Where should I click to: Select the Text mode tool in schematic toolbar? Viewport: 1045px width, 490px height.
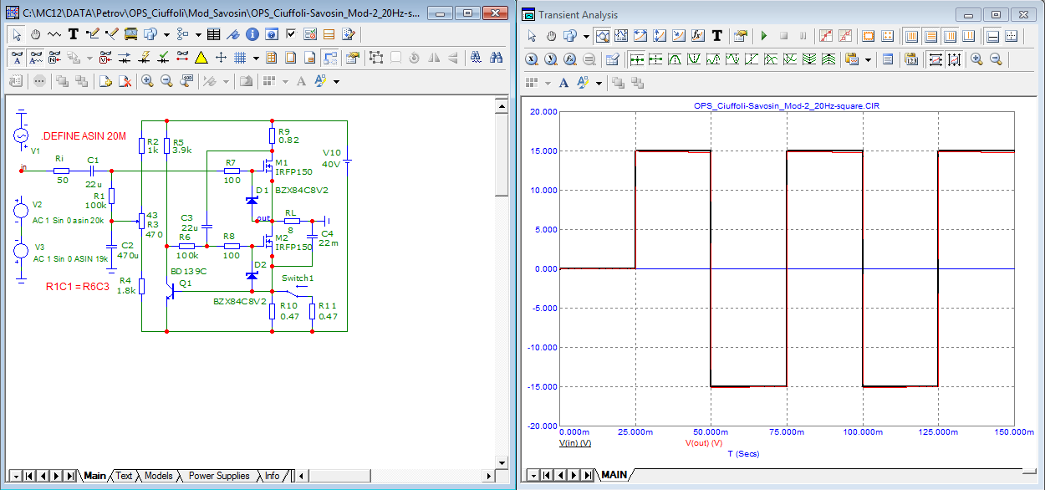pos(74,34)
